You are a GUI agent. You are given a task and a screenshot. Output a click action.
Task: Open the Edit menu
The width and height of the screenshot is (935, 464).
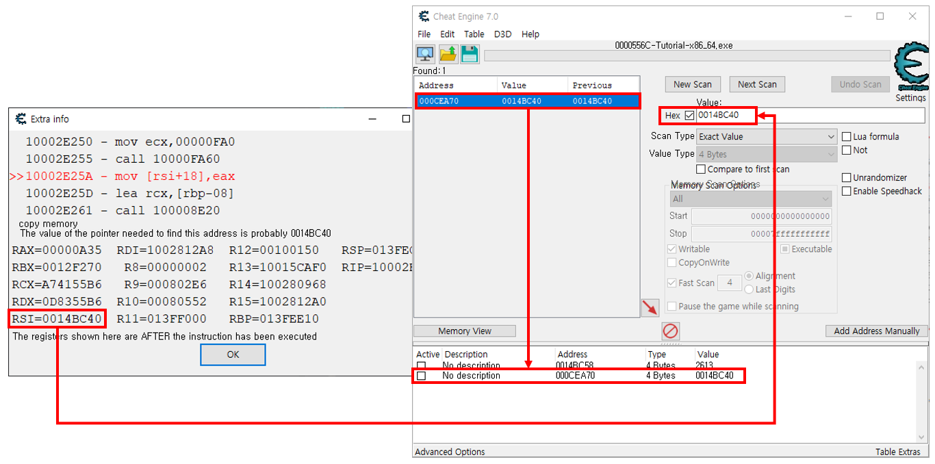(448, 34)
